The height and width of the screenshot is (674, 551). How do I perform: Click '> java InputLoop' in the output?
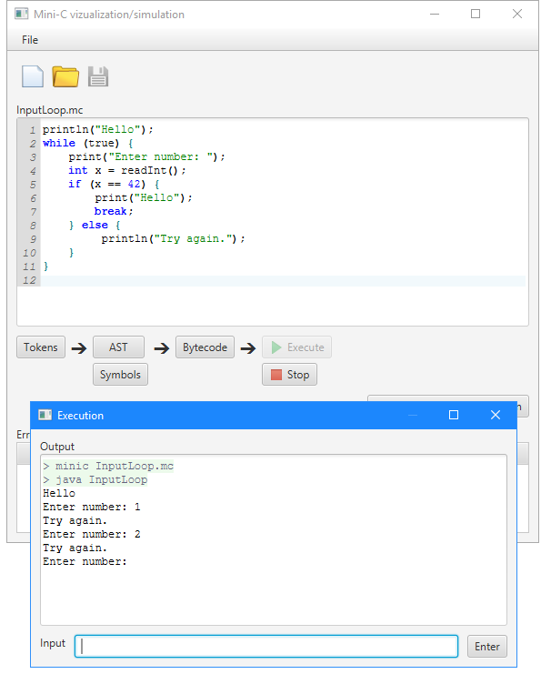click(95, 479)
